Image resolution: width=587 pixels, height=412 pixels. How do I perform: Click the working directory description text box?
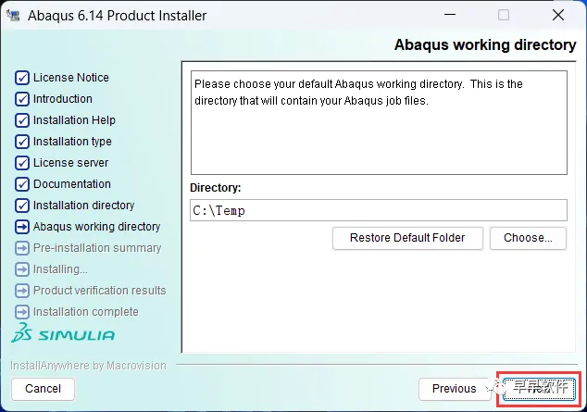[379, 123]
